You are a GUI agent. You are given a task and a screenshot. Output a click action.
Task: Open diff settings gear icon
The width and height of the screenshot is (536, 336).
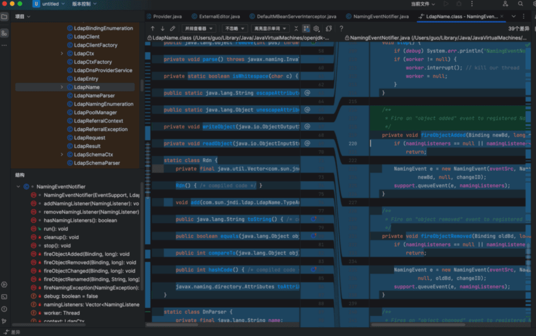pos(317,28)
